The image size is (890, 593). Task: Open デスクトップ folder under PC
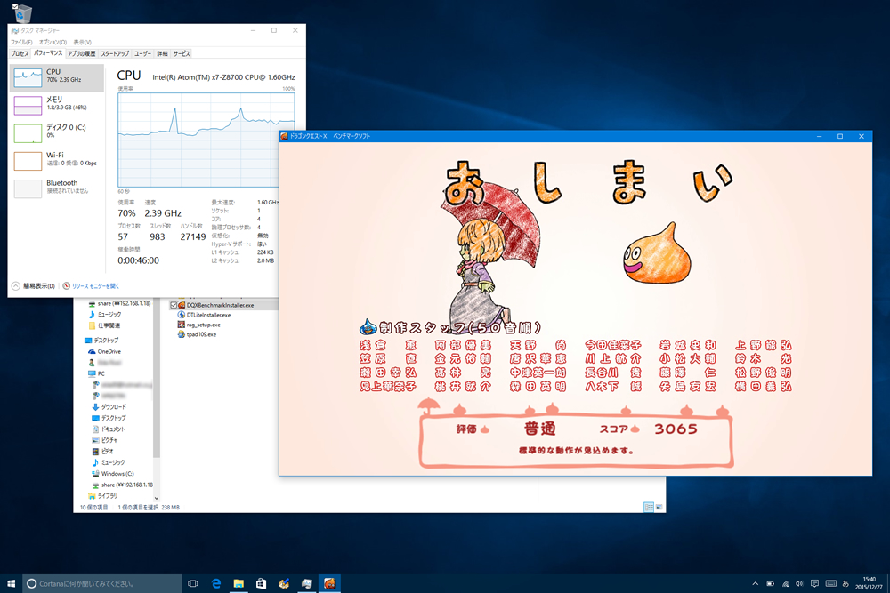(x=108, y=418)
